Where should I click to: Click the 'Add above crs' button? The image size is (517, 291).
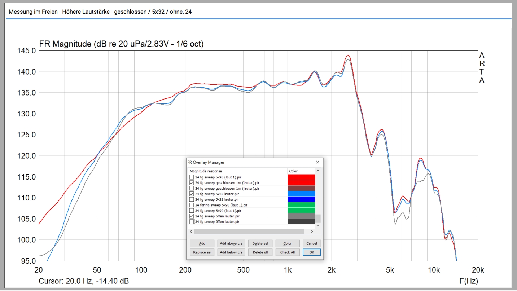point(231,243)
